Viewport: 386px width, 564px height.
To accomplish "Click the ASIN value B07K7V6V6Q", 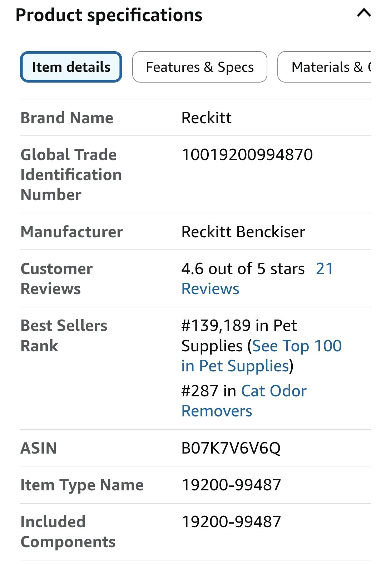I will click(231, 448).
